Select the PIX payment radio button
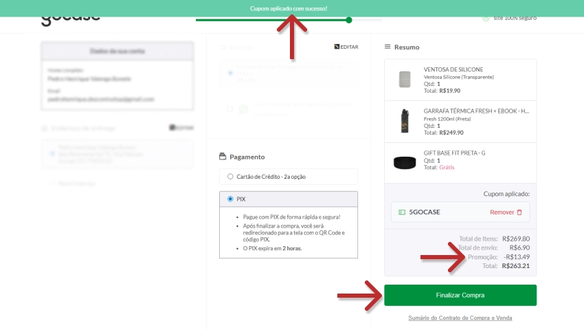 coord(230,199)
